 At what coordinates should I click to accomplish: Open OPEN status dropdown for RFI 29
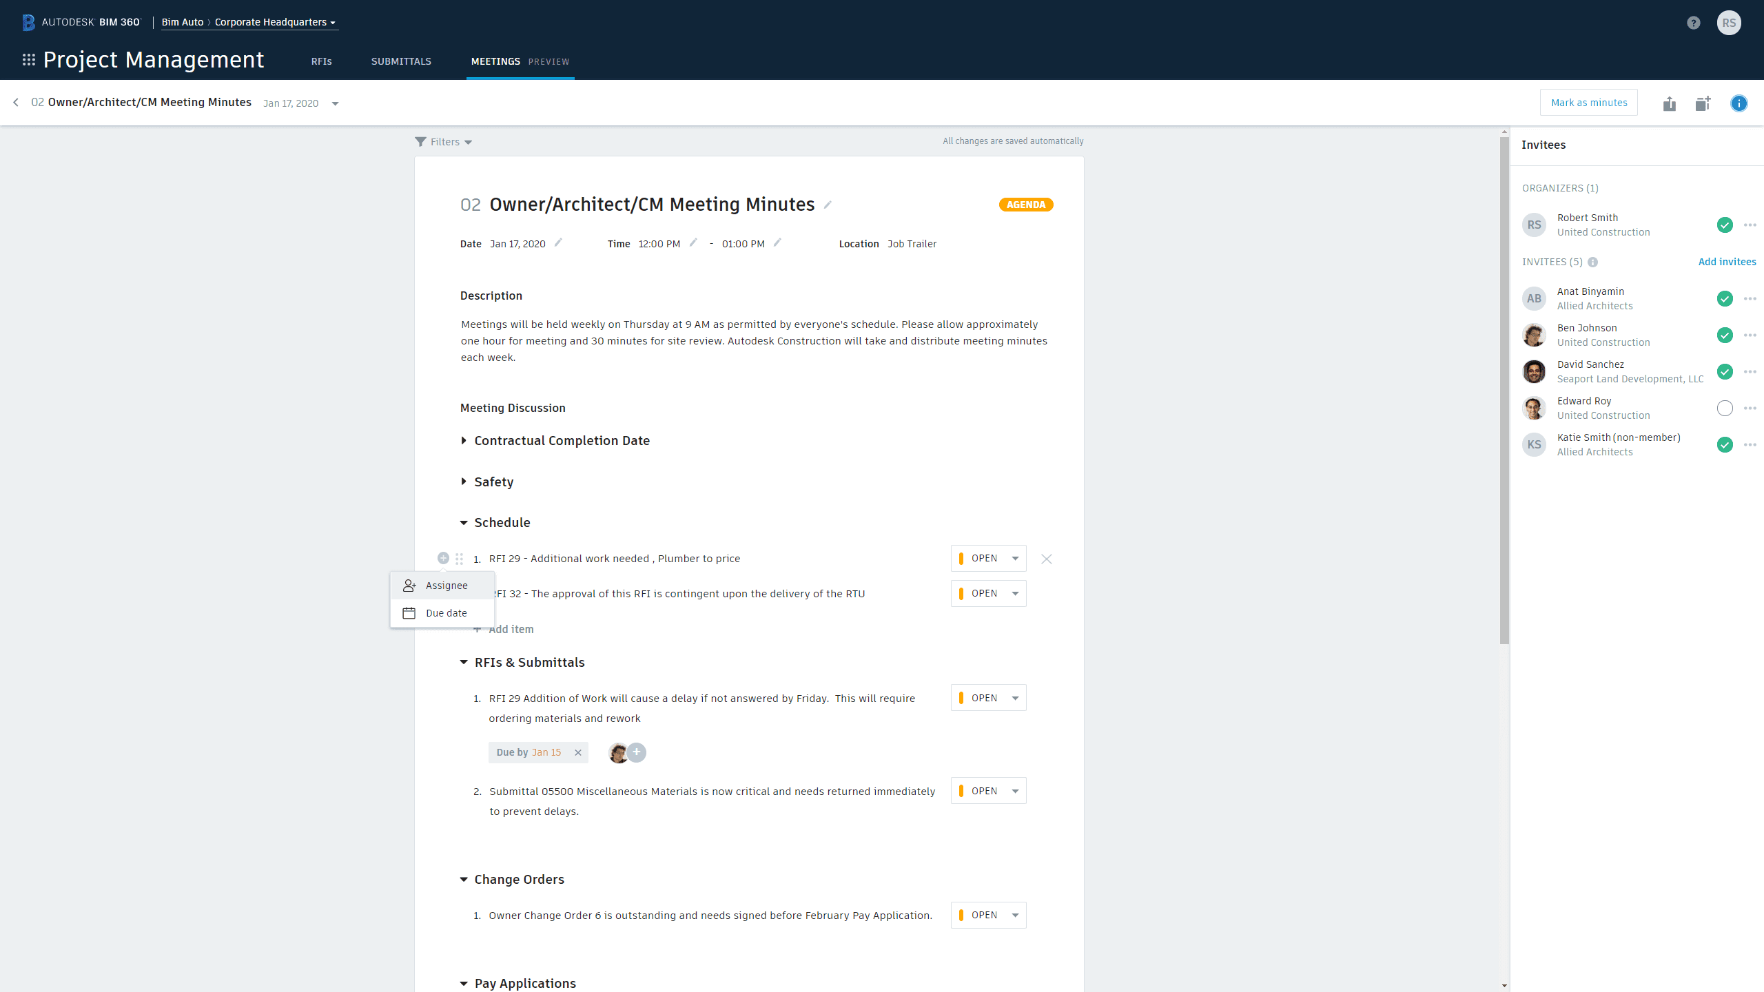tap(1016, 559)
